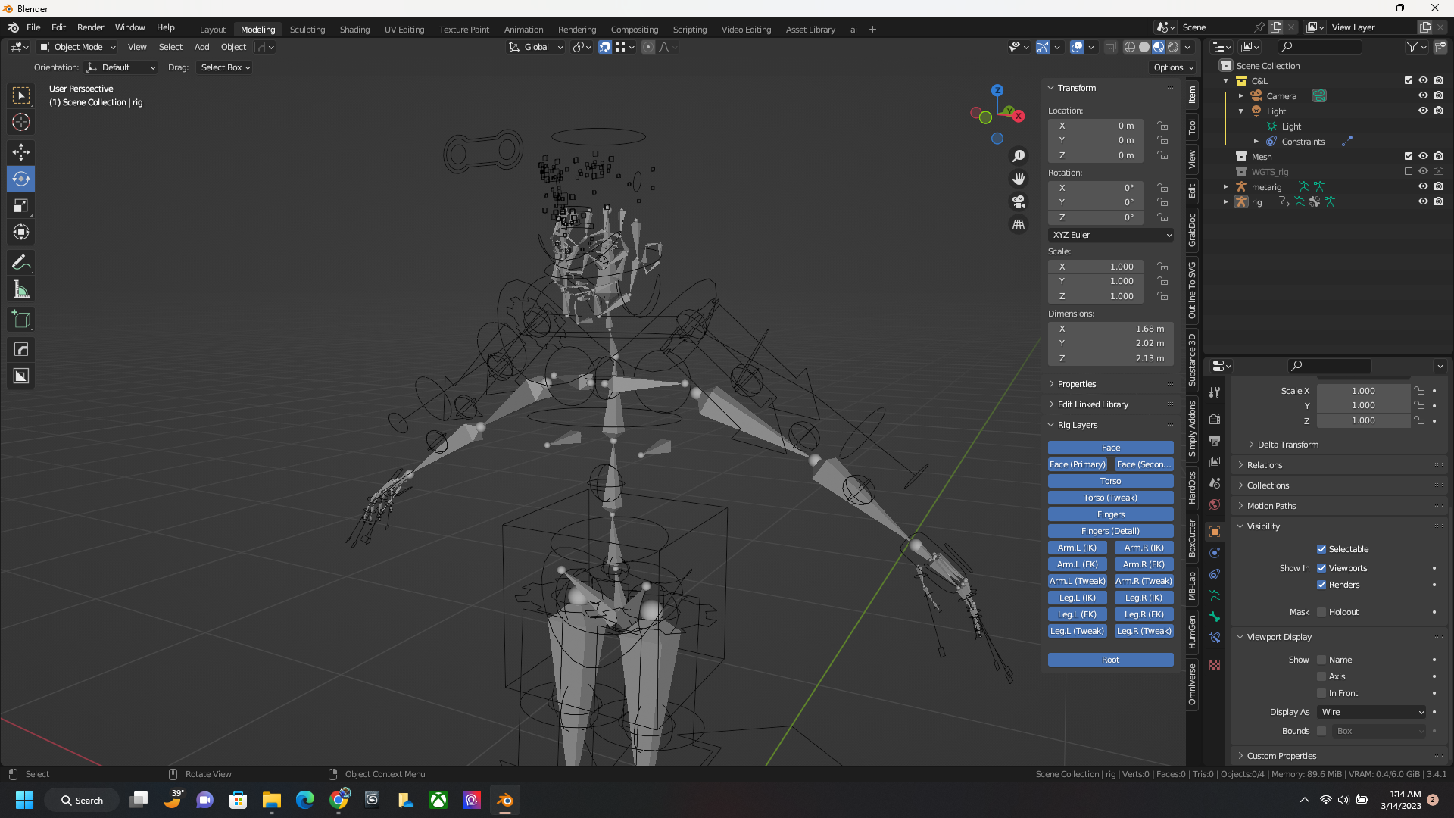Enable rendered viewport shading
The height and width of the screenshot is (818, 1454).
pos(1173,47)
